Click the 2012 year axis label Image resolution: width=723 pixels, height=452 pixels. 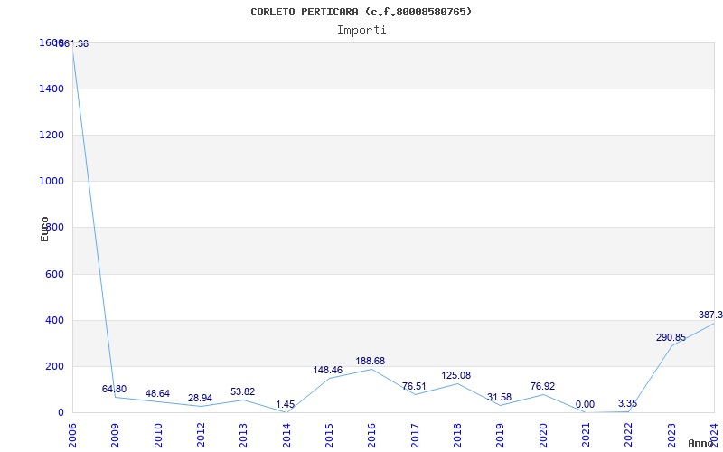click(201, 436)
